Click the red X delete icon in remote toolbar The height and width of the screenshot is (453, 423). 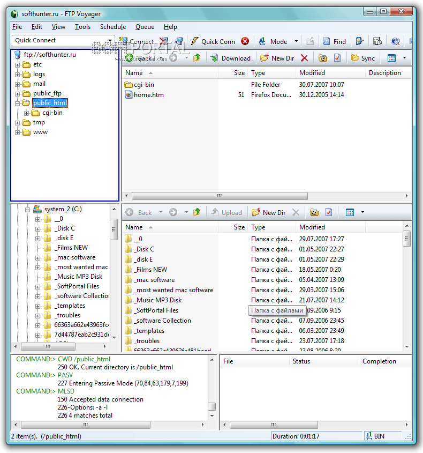pyautogui.click(x=304, y=58)
